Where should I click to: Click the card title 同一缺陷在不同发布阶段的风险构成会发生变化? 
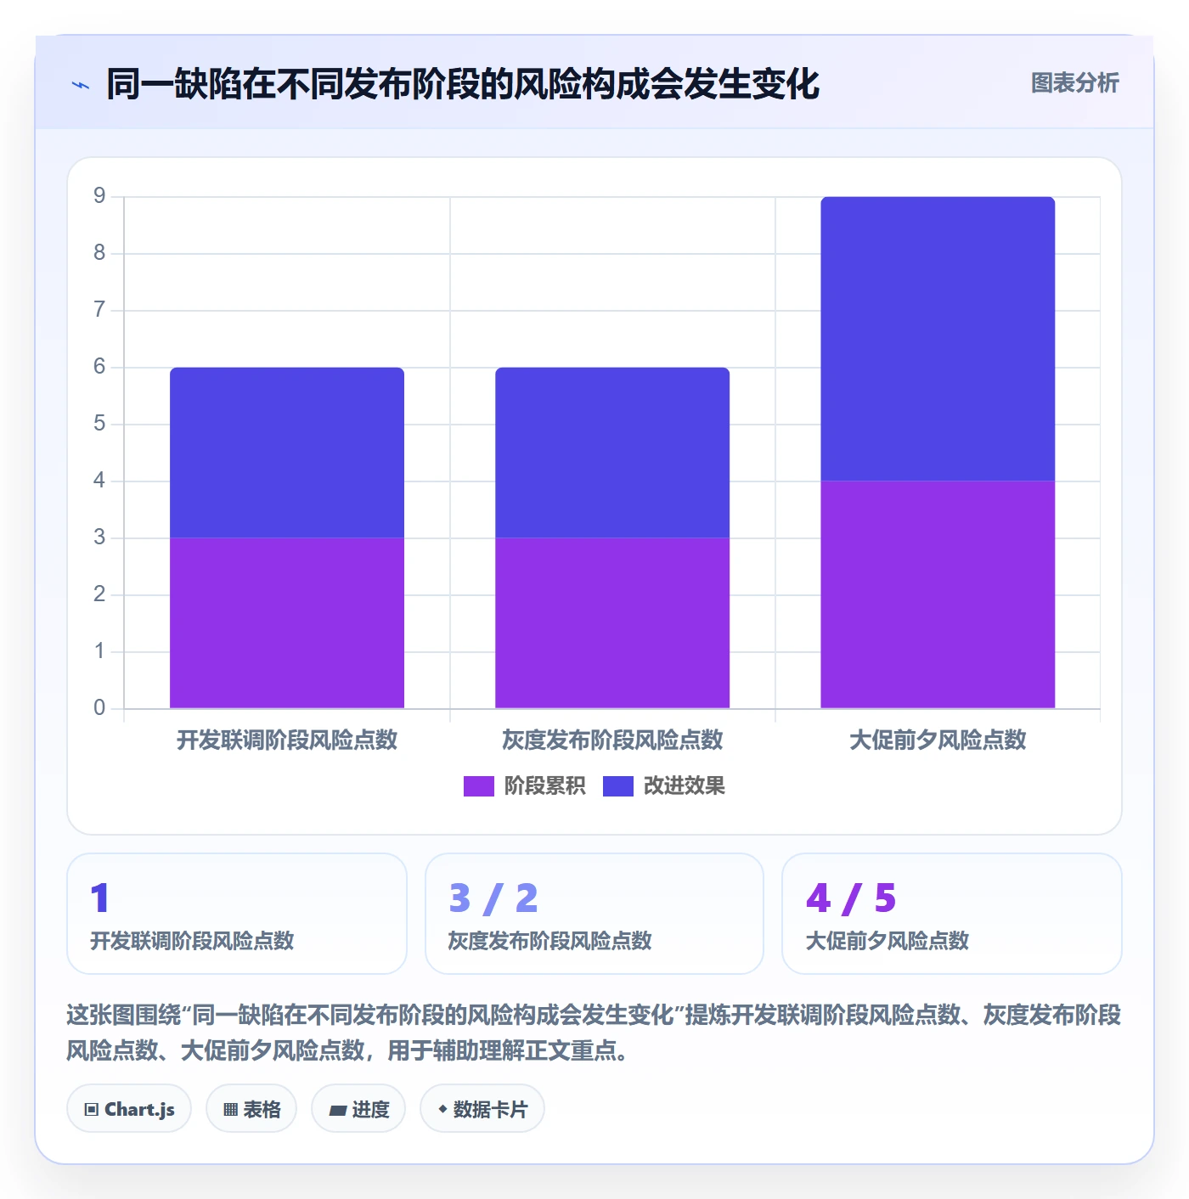(463, 84)
